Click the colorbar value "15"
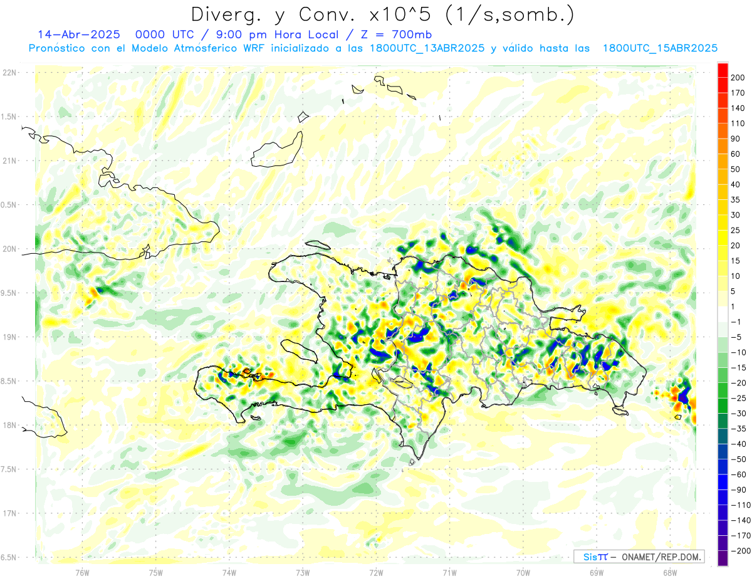752x581 pixels. pos(736,261)
